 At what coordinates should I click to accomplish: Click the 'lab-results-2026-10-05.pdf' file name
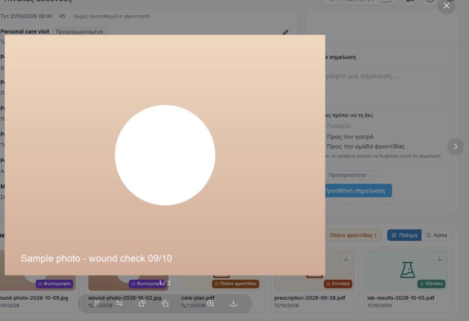tap(401, 298)
